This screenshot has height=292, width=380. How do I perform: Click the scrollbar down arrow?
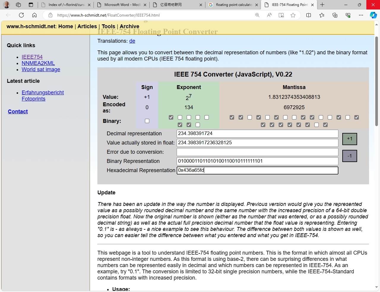pos(377,287)
